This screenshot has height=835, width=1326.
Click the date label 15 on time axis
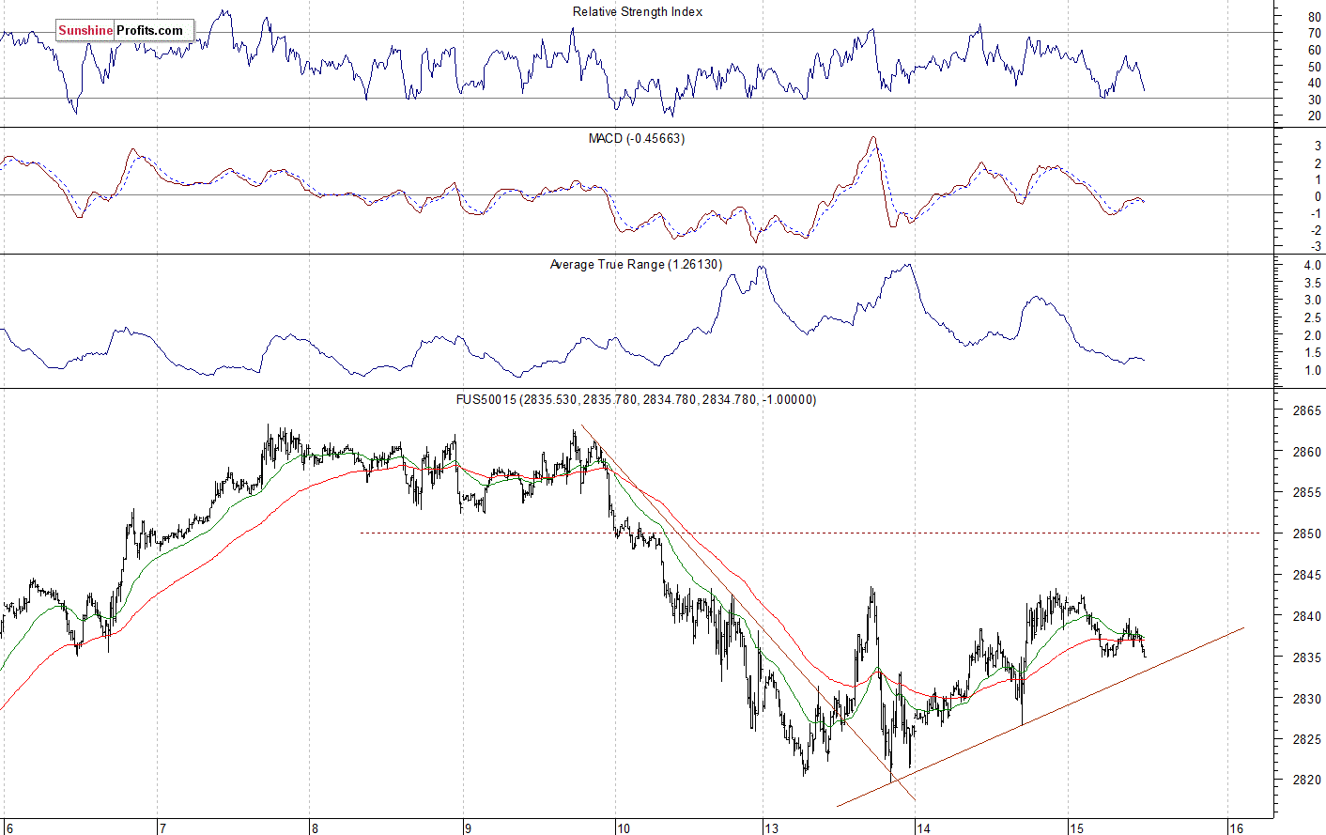coord(1076,827)
